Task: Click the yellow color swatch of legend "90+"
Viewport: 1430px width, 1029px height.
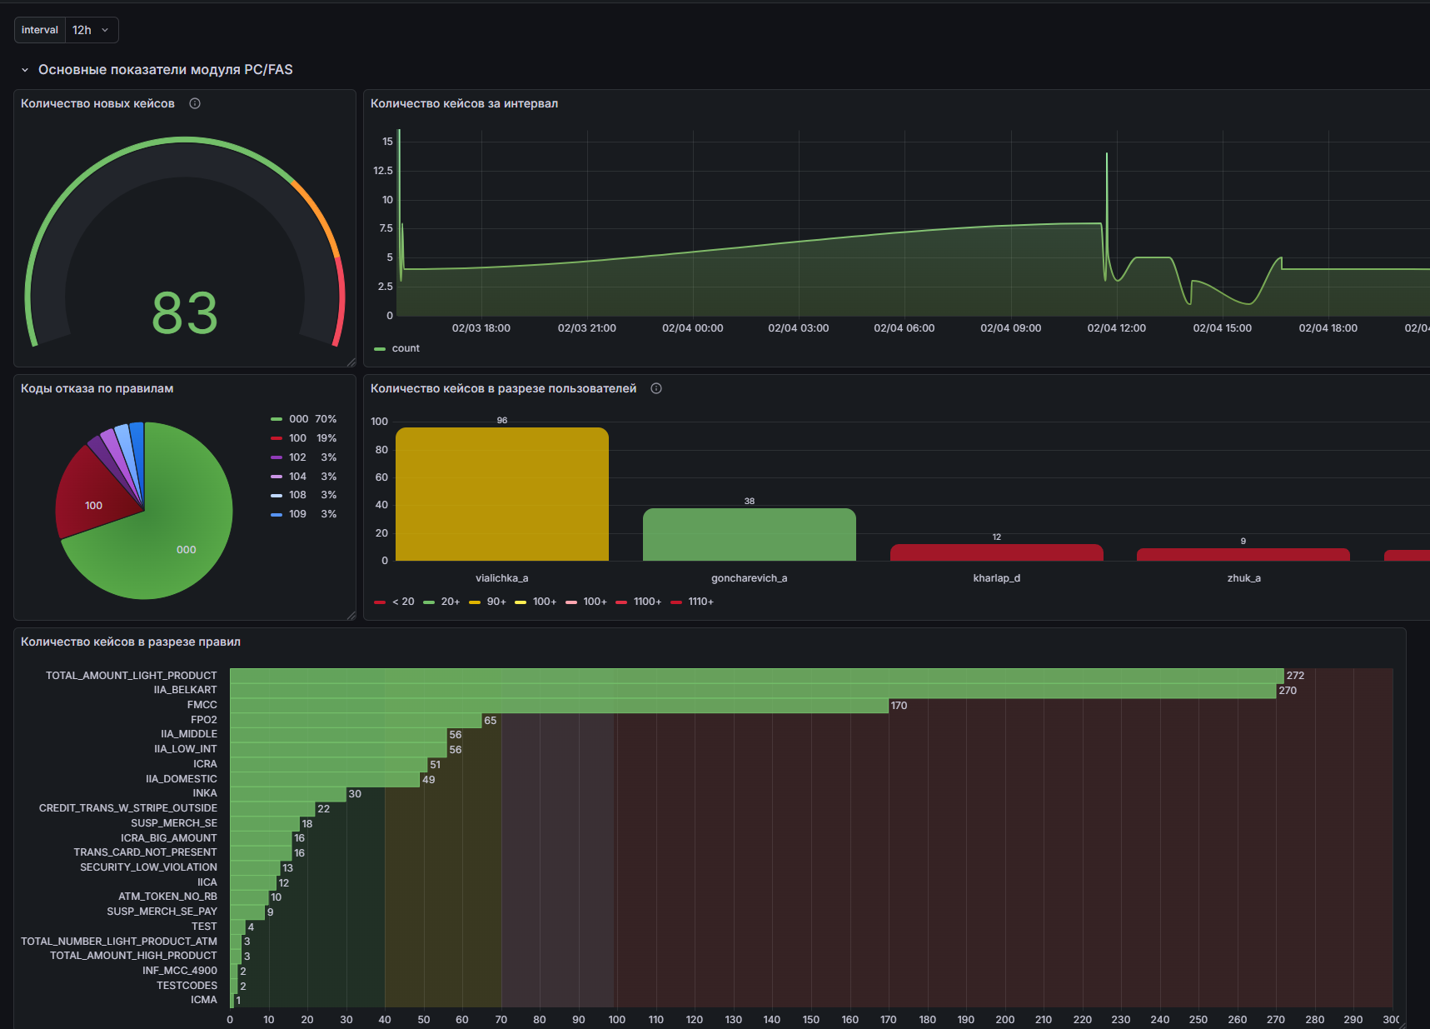Action: coord(475,602)
